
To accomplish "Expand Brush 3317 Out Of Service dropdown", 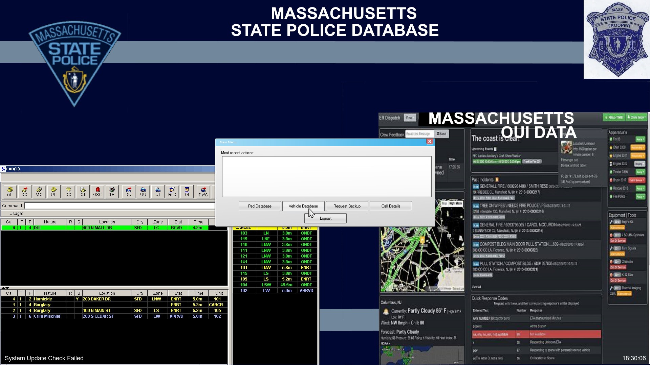I will click(x=636, y=180).
